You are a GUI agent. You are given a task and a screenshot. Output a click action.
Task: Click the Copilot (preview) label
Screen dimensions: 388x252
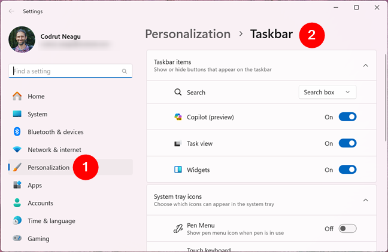click(210, 117)
